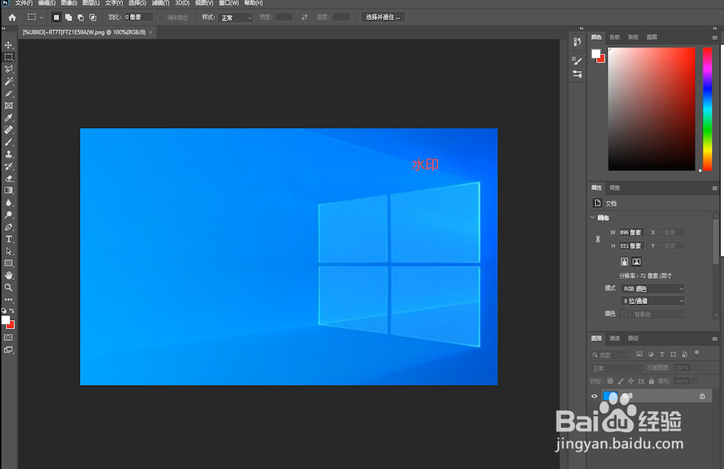The image size is (724, 469).
Task: Select the Magic Wand tool
Action: 8,81
